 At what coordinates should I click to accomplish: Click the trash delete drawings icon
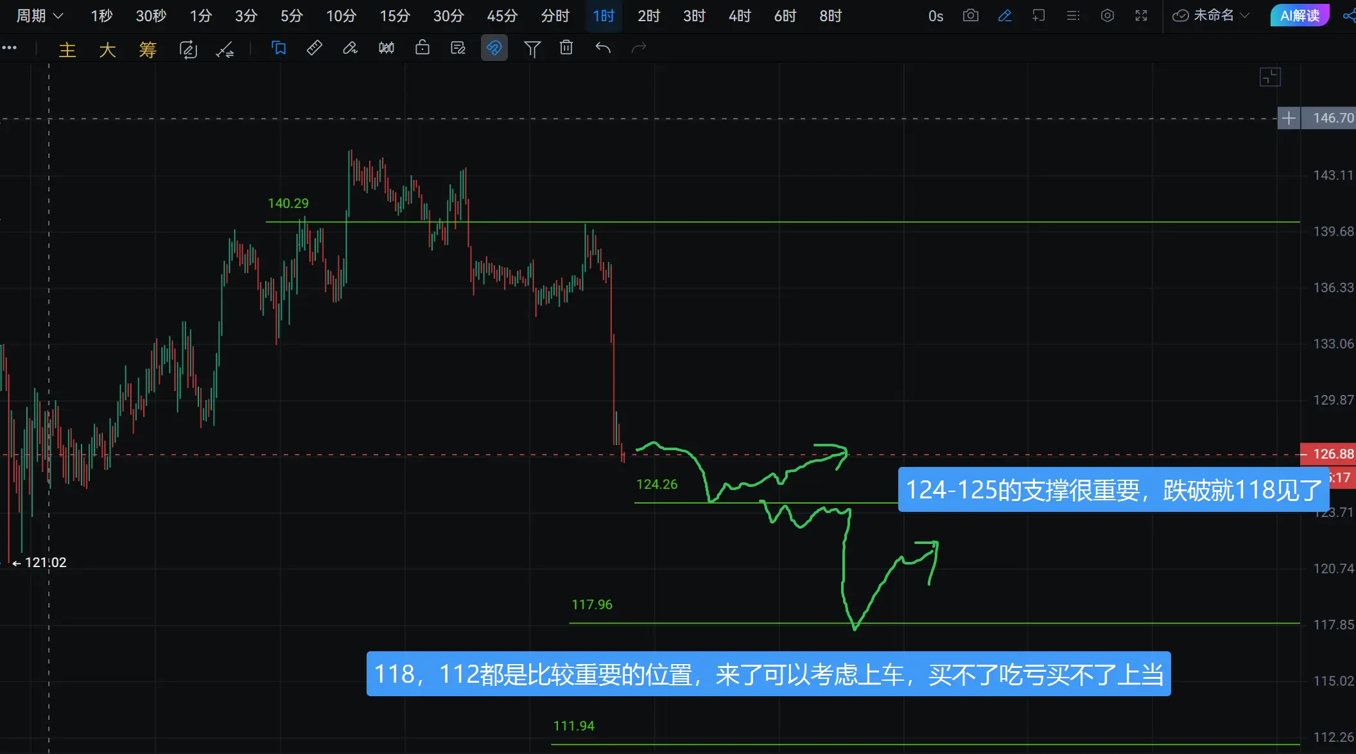[x=566, y=48]
